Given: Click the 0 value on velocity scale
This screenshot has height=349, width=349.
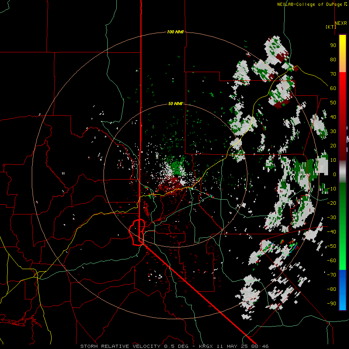Looking at the screenshot, I should click(334, 174).
